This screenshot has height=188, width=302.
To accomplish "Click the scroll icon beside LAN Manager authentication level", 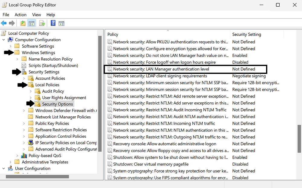I will pyautogui.click(x=110, y=69).
